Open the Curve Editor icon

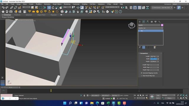click(144, 8)
